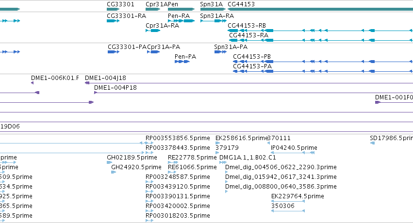Open BAC clone DME1-004P18
Image resolution: width=413 pixels, height=223 pixels.
116,88
